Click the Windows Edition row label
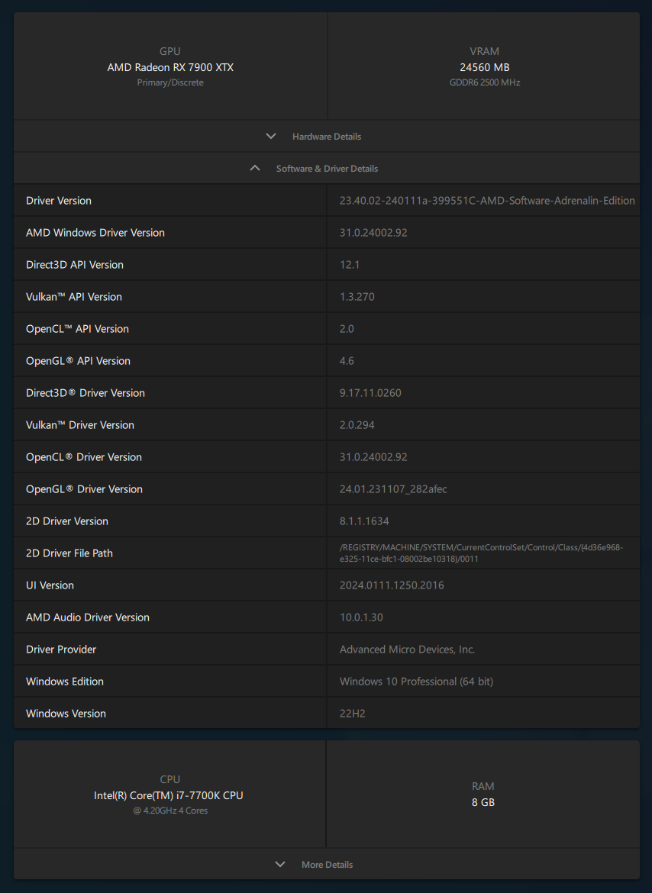Screen dimensions: 652x893 65,681
